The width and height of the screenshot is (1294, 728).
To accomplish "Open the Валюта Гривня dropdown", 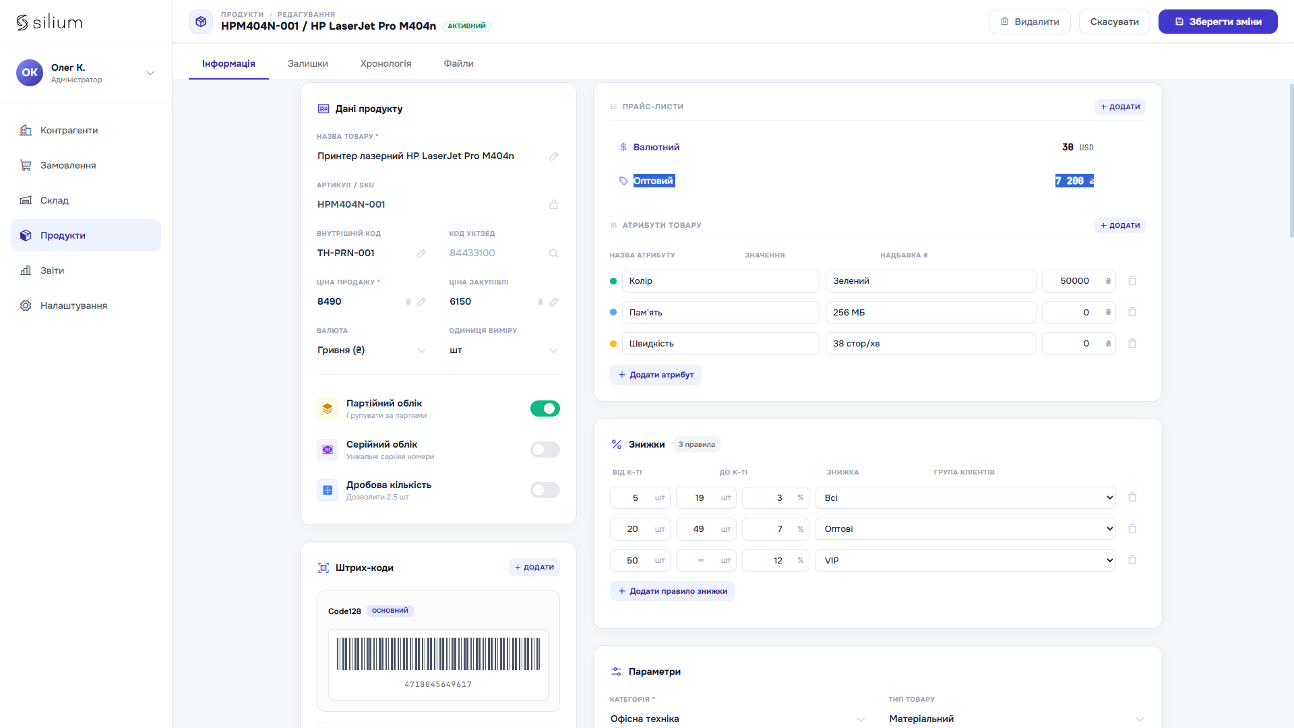I will [x=371, y=351].
